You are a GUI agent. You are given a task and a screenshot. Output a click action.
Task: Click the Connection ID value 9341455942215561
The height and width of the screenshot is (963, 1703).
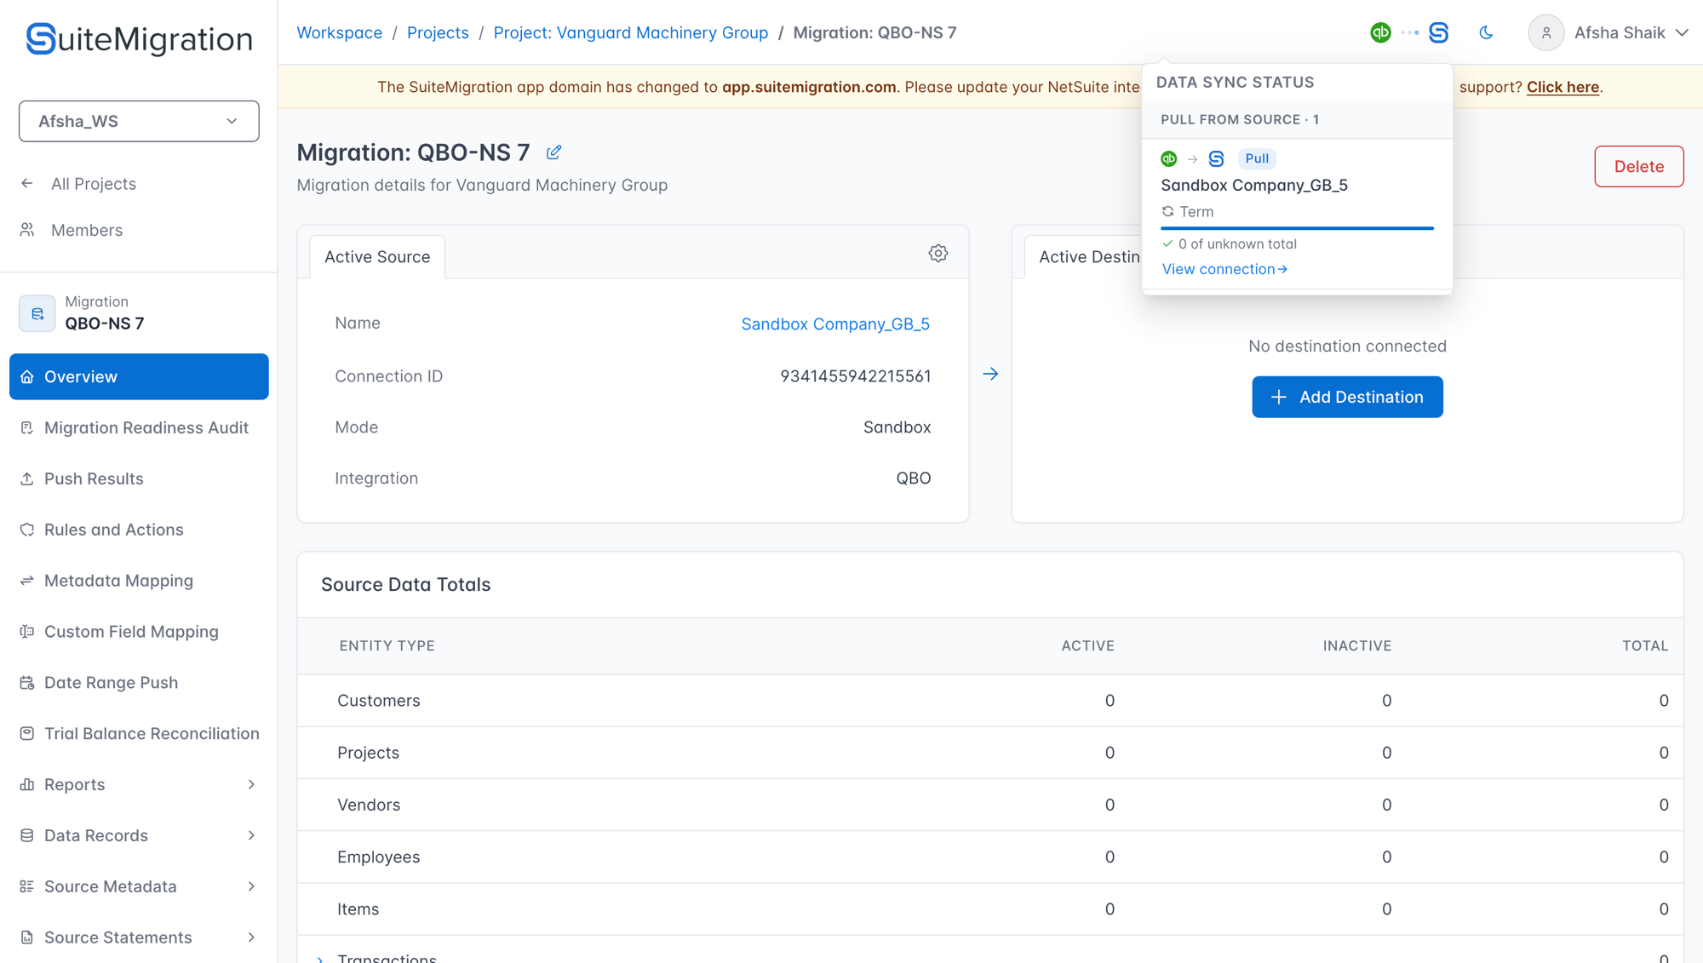pos(855,376)
